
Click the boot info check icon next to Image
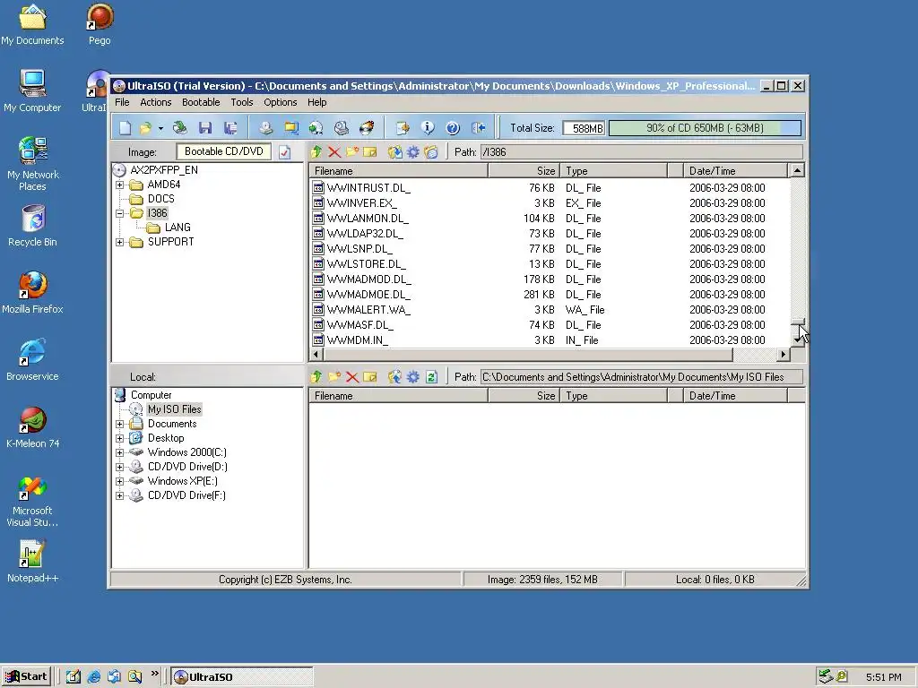284,152
